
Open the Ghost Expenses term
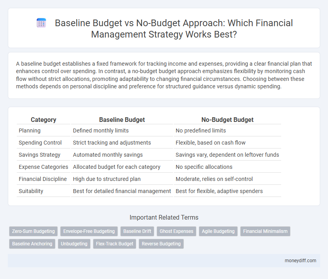coord(176,231)
